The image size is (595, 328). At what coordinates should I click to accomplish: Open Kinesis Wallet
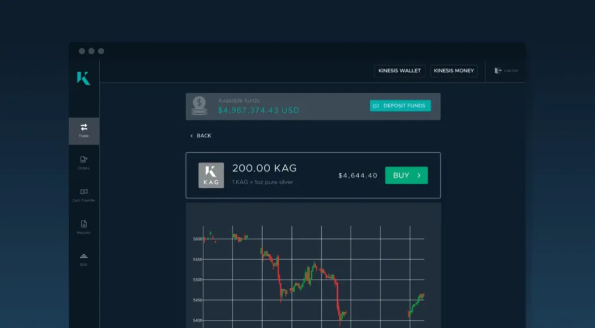pyautogui.click(x=400, y=71)
